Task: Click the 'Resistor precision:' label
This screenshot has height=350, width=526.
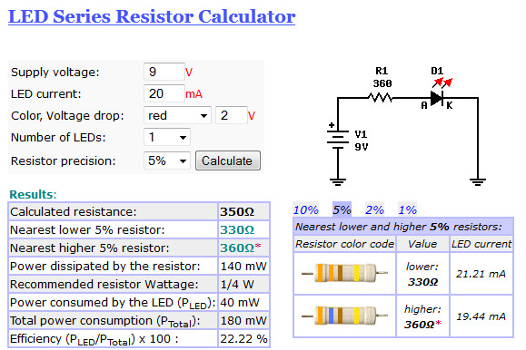Action: [x=63, y=160]
